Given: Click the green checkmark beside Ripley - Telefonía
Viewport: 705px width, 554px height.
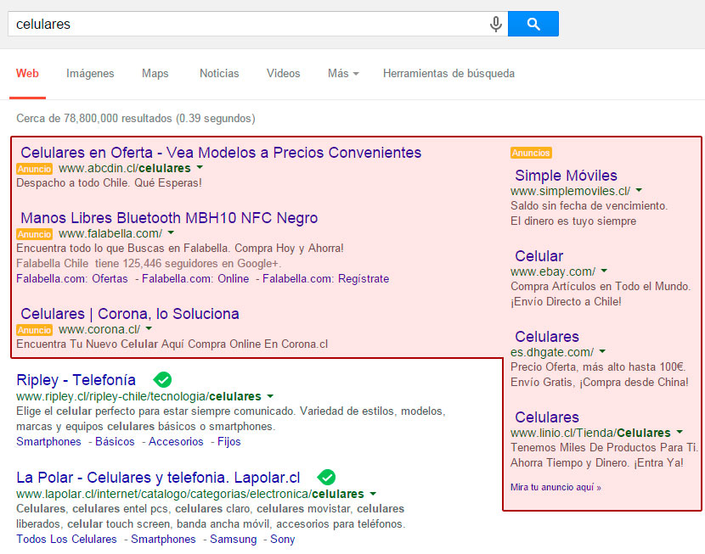Looking at the screenshot, I should coord(162,379).
